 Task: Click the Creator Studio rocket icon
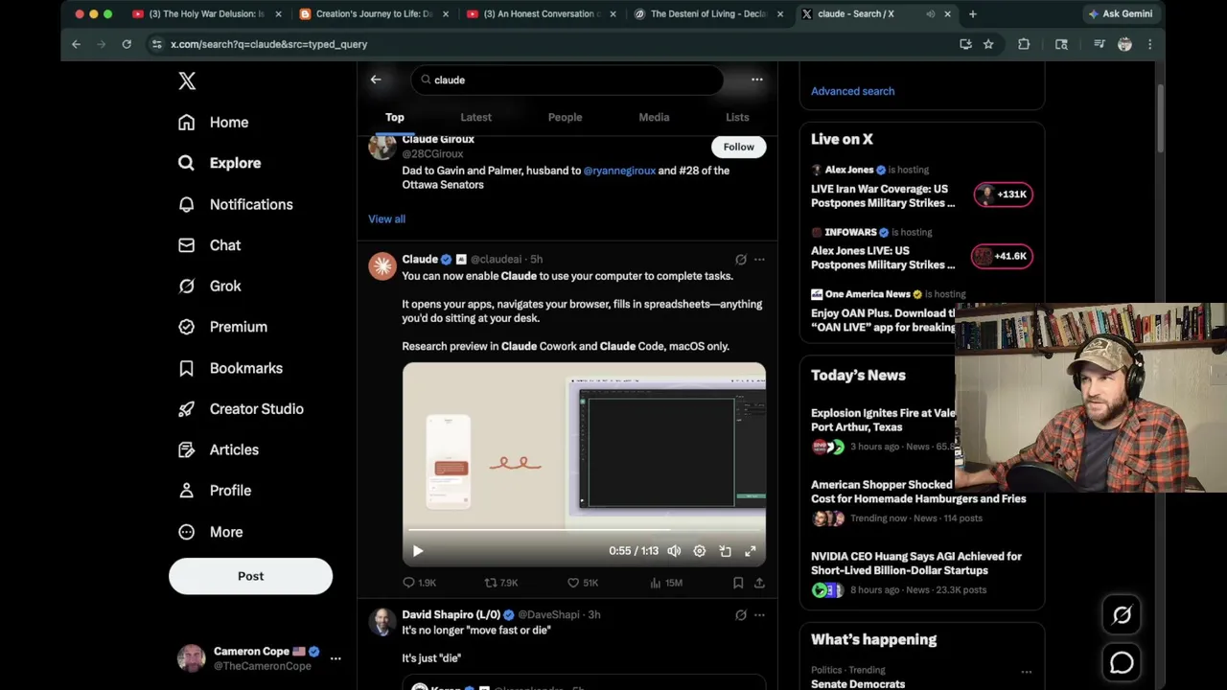pyautogui.click(x=187, y=409)
